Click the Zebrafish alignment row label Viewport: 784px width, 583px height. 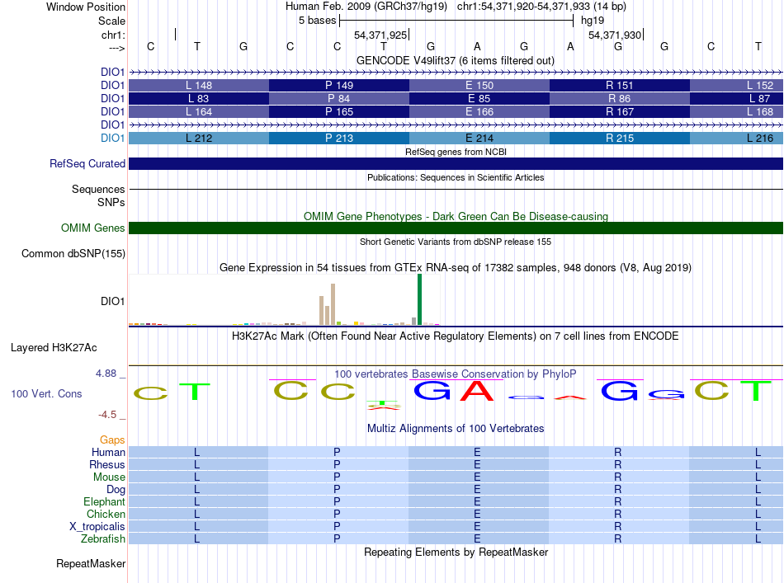point(103,539)
